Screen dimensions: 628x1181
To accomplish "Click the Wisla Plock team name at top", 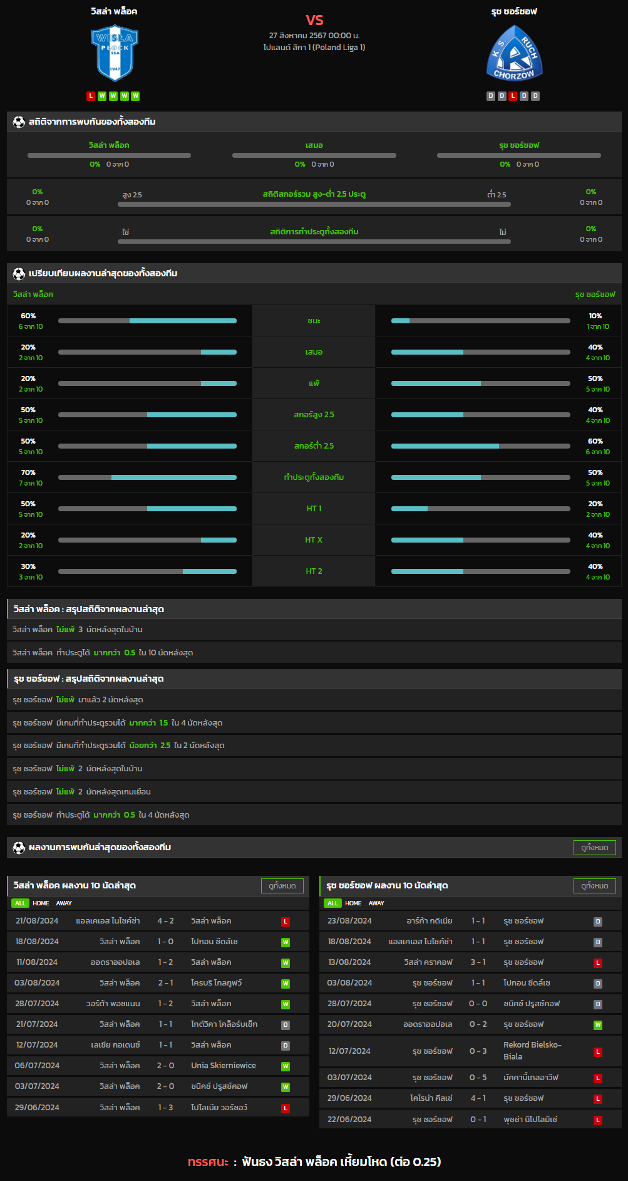I will [x=114, y=11].
